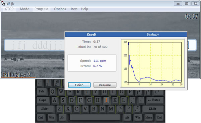Click the typing text line field
Screen dimensions: 201x123
click(100, 45)
